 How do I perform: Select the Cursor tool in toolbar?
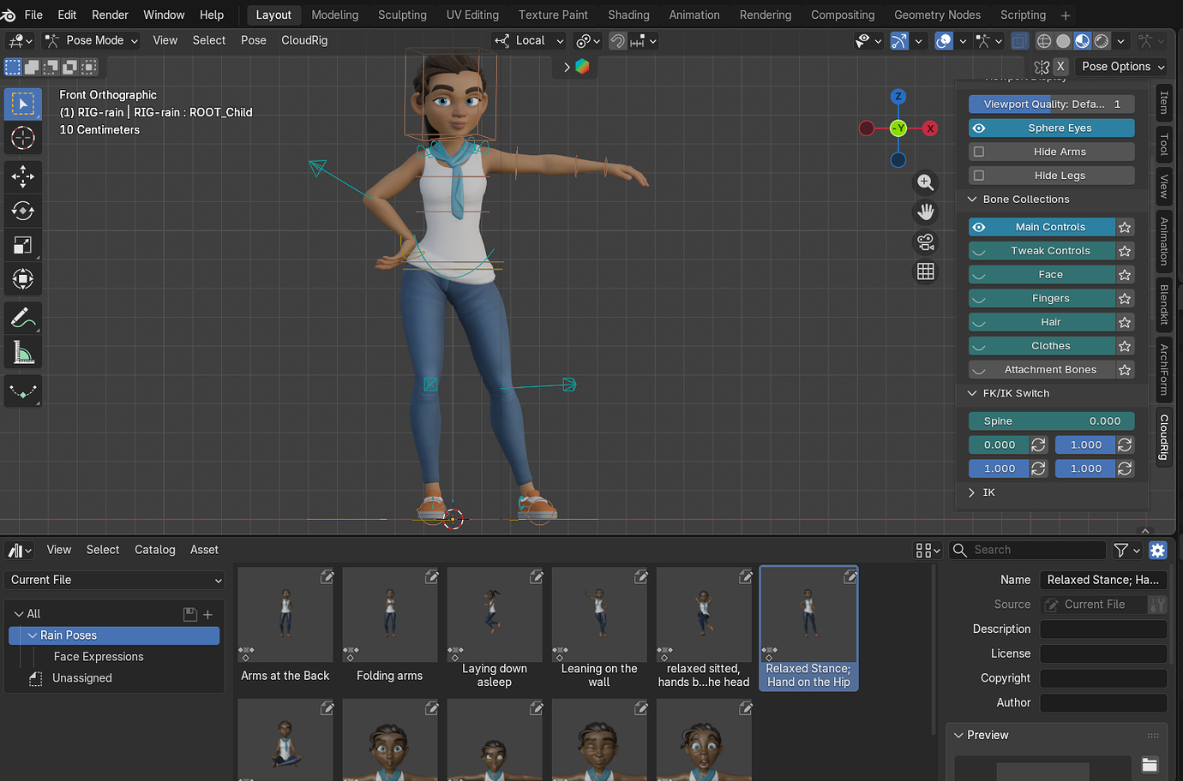tap(23, 138)
